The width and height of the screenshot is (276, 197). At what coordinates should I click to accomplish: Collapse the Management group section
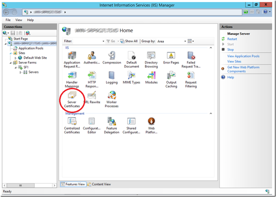pyautogui.click(x=211, y=113)
